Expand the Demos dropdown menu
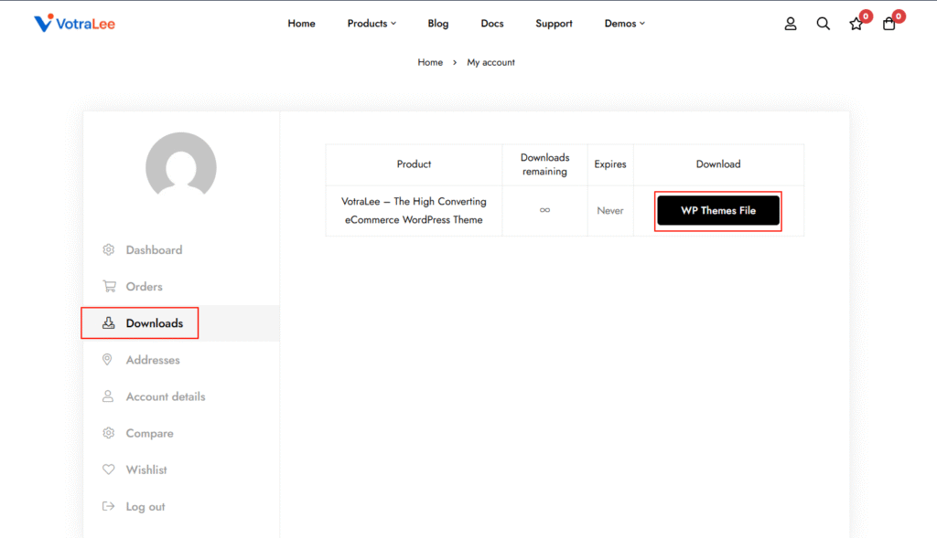Screen dimensions: 937x538 (624, 23)
